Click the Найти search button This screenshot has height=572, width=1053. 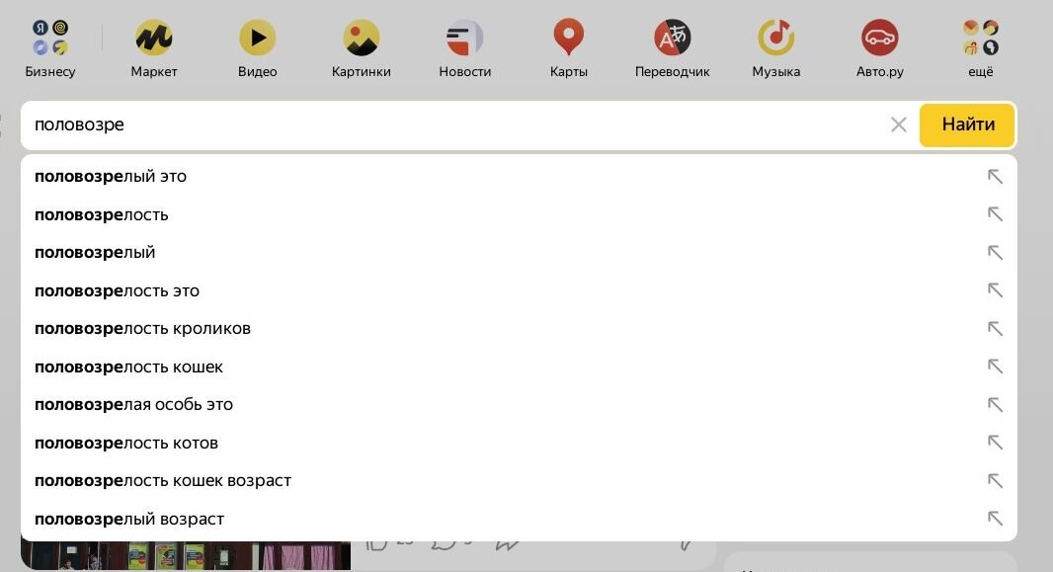[967, 124]
